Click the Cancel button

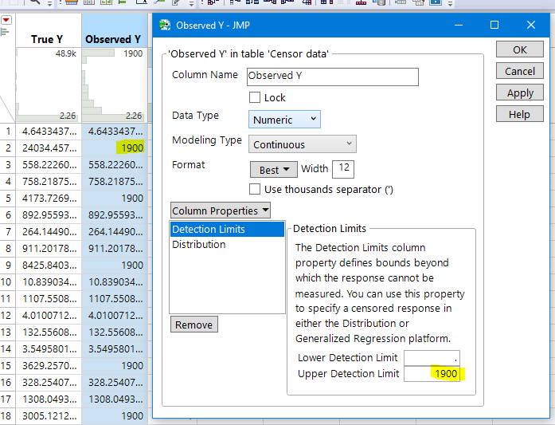pyautogui.click(x=519, y=71)
